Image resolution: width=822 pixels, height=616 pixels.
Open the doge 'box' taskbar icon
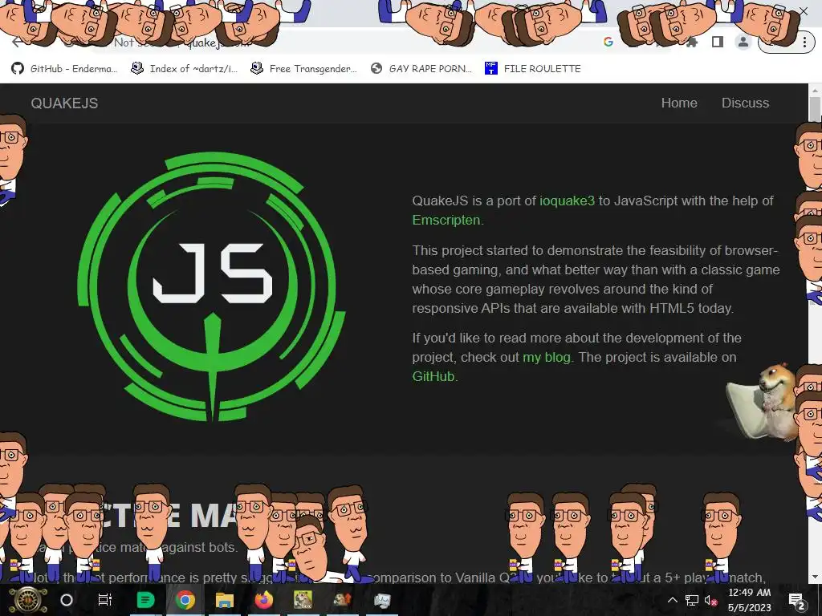click(303, 600)
